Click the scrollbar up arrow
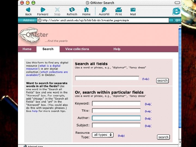This screenshot has width=196, height=147. [x=180, y=26]
